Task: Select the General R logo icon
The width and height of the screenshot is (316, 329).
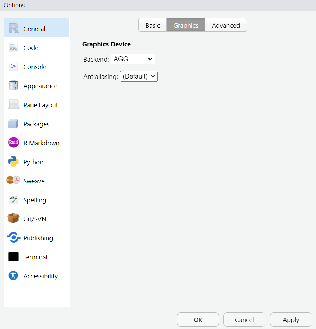Action: (x=13, y=29)
